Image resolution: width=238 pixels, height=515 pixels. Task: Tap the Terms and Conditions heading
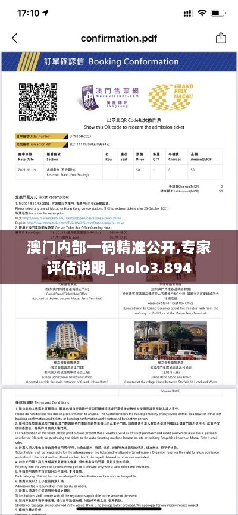pyautogui.click(x=43, y=402)
